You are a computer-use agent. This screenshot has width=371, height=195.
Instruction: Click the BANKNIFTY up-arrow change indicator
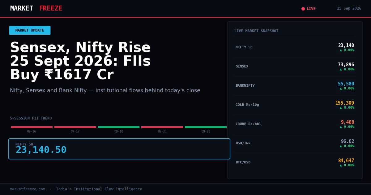pyautogui.click(x=347, y=89)
